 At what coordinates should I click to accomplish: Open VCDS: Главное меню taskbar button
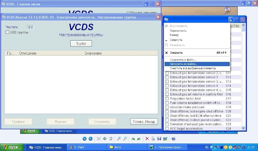pos(47,147)
